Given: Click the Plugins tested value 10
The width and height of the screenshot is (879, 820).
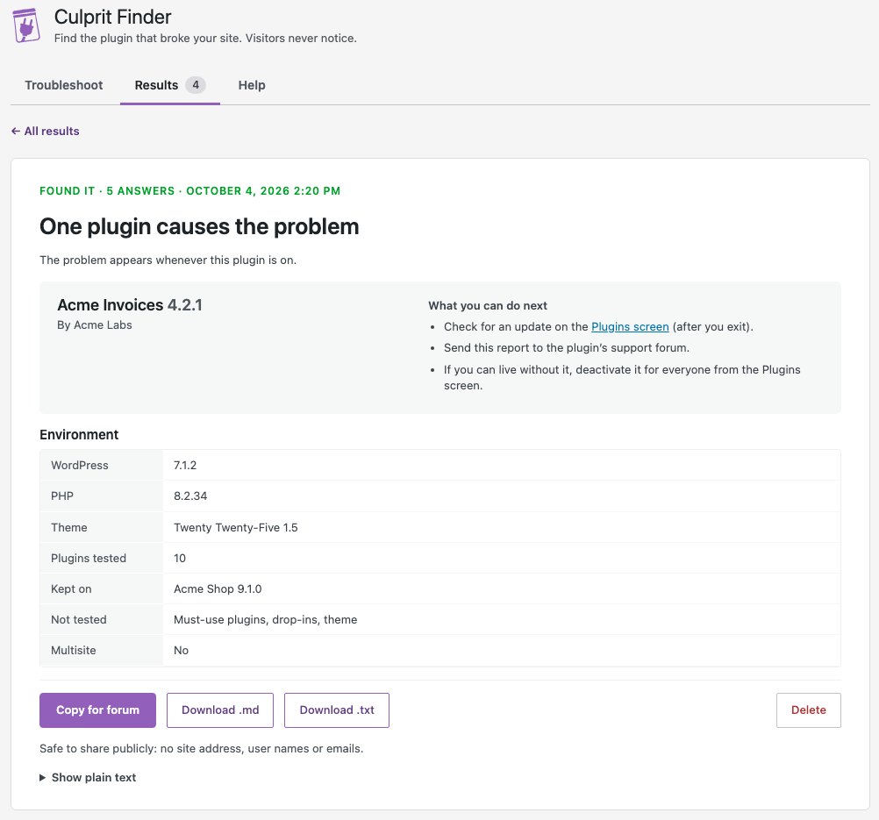Looking at the screenshot, I should point(179,559).
